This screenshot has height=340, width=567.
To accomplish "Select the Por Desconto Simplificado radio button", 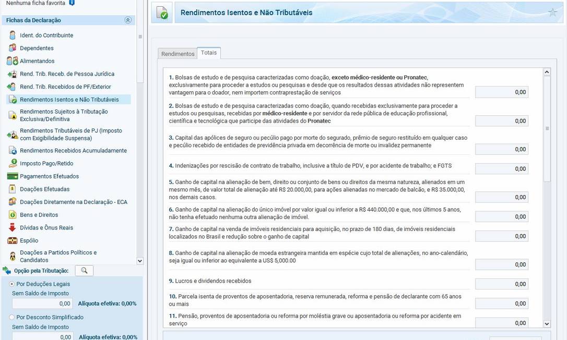I will (11, 317).
